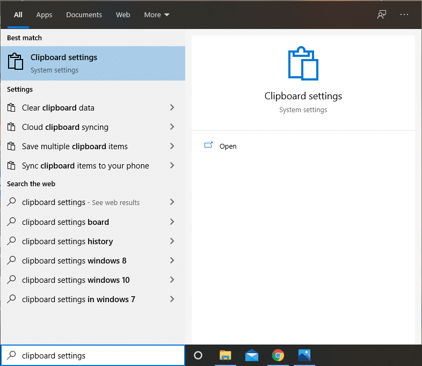The width and height of the screenshot is (422, 366).
Task: Select the Web filter tab
Action: pyautogui.click(x=123, y=15)
